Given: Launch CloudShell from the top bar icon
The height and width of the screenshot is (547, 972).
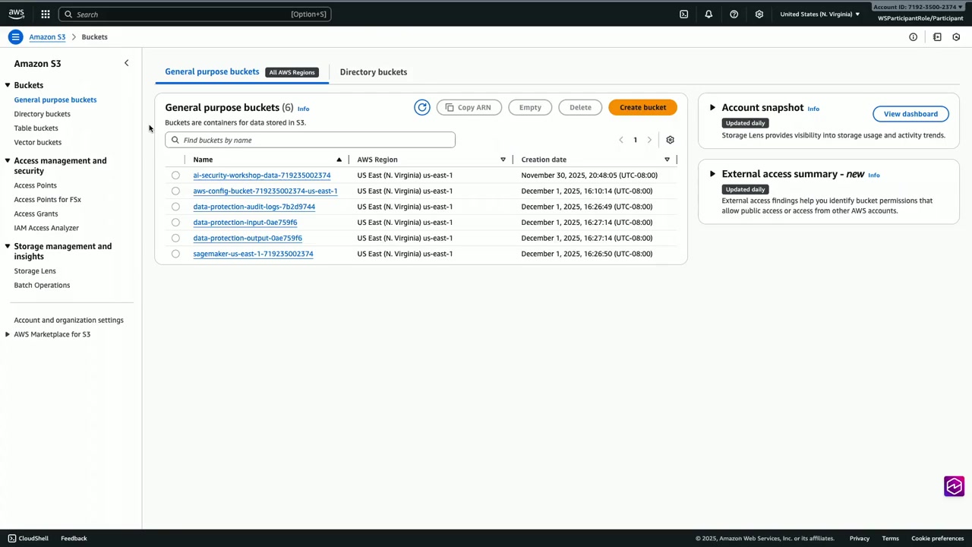Looking at the screenshot, I should (683, 14).
